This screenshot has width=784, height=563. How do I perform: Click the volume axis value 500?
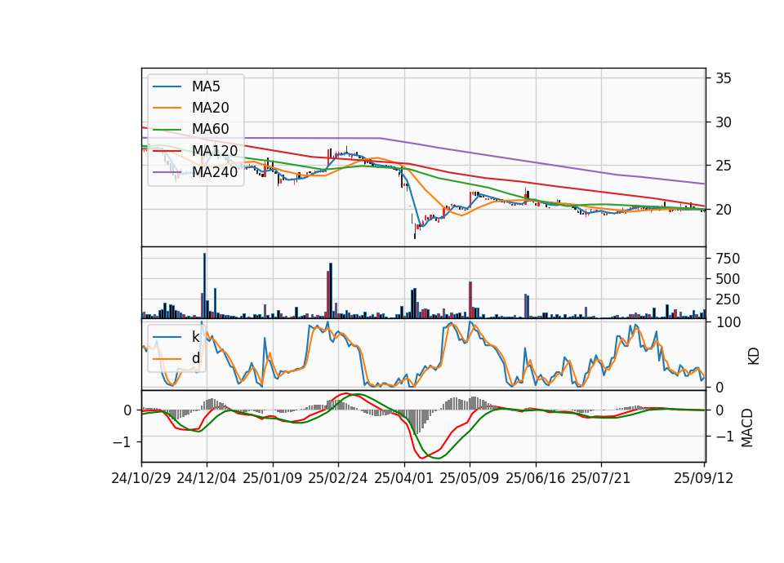[728, 279]
